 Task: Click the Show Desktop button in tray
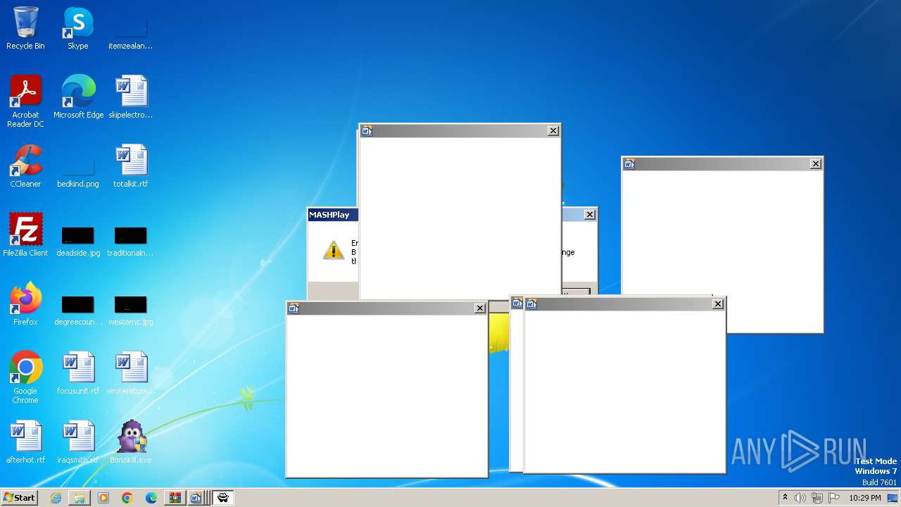[893, 498]
